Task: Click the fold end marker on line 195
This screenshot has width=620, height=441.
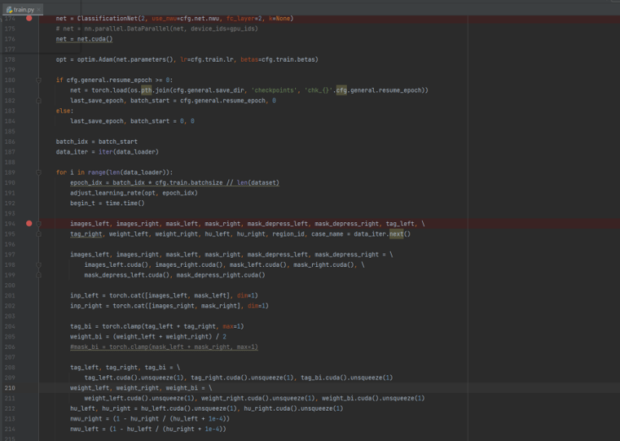Action: click(x=39, y=234)
